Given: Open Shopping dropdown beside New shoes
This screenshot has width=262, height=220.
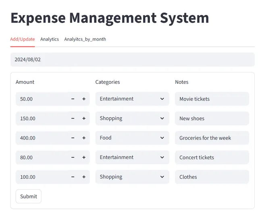Looking at the screenshot, I should (x=132, y=118).
